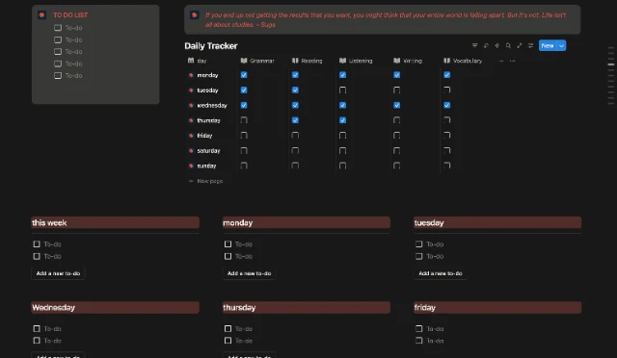Tick second To-do under tuesday
The height and width of the screenshot is (358, 617).
pos(419,256)
